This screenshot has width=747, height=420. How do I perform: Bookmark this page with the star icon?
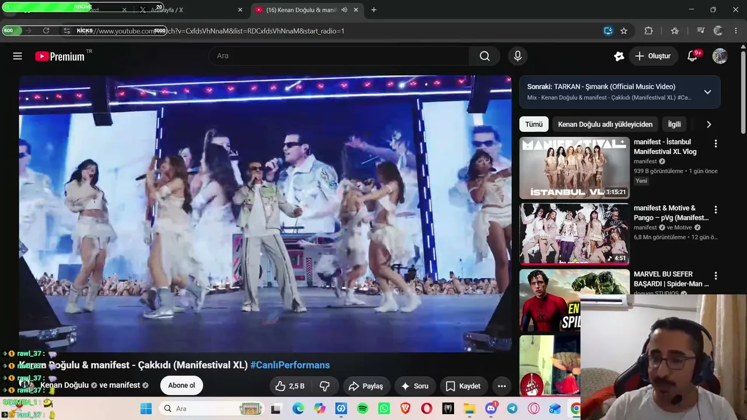(624, 31)
